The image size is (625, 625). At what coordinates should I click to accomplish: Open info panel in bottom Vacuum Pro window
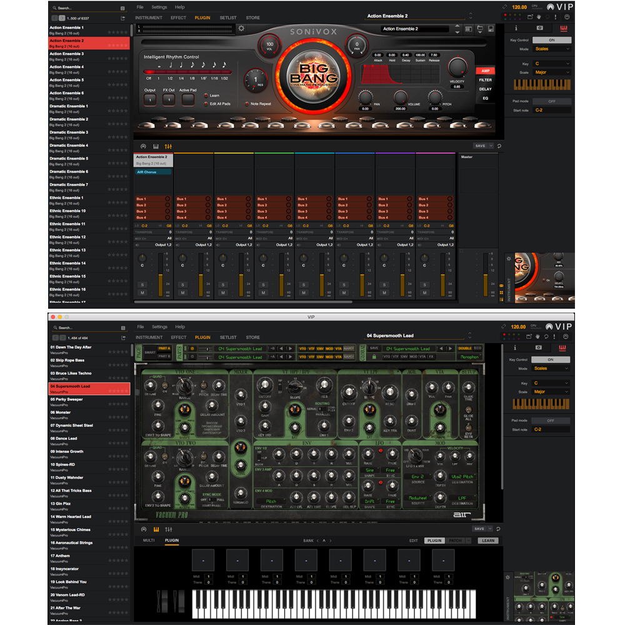[x=514, y=347]
